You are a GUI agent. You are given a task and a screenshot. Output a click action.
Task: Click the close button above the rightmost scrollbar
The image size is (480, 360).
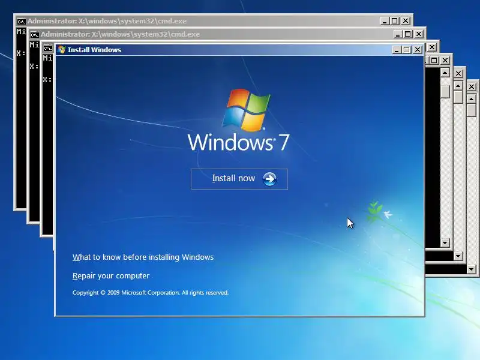click(472, 86)
